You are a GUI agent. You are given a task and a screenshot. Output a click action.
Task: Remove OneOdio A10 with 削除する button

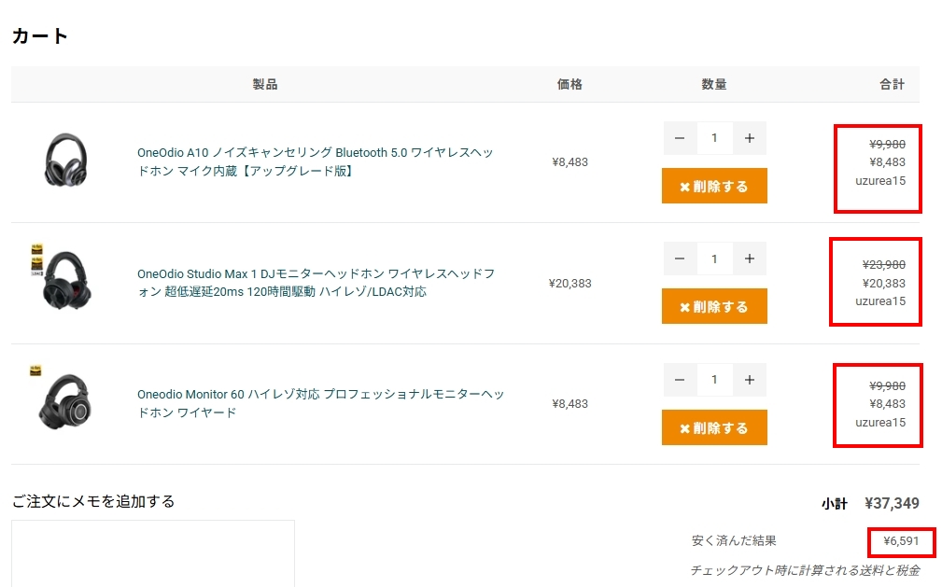(x=714, y=187)
